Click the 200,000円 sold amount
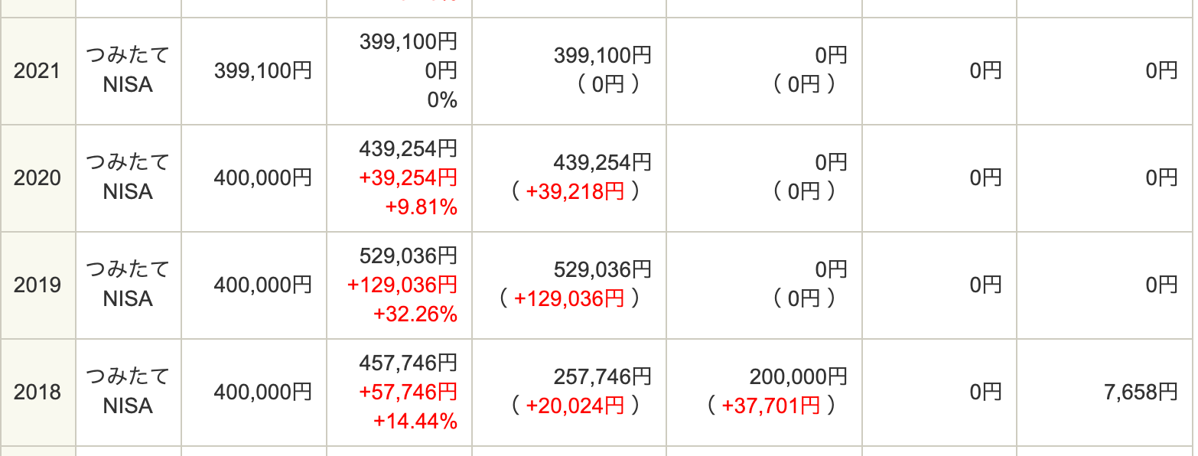Viewport: 1198px width, 456px height. point(798,376)
